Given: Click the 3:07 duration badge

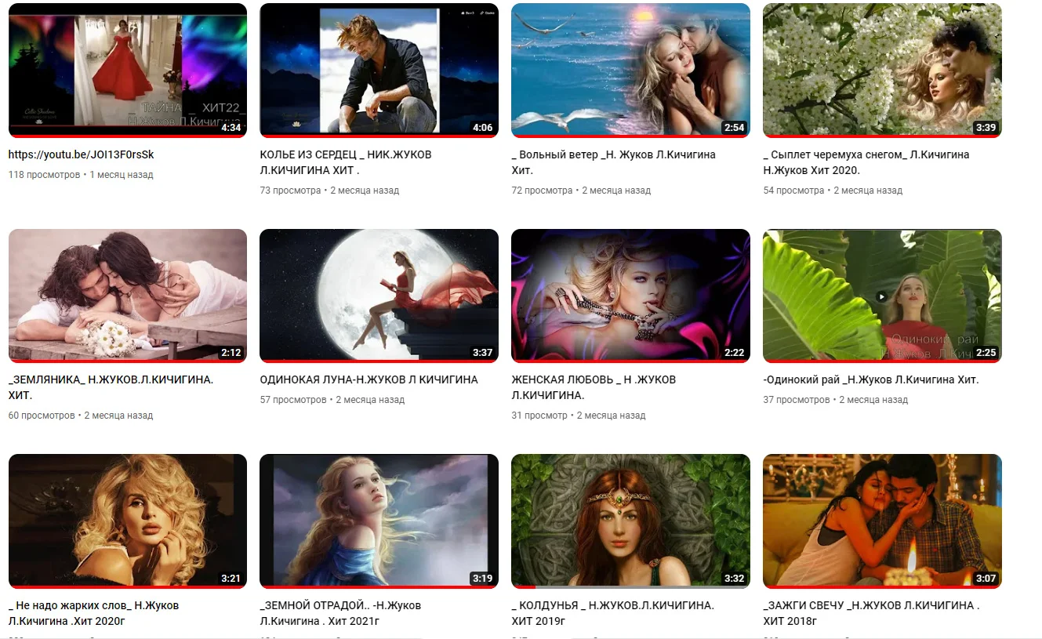Looking at the screenshot, I should pyautogui.click(x=986, y=579).
